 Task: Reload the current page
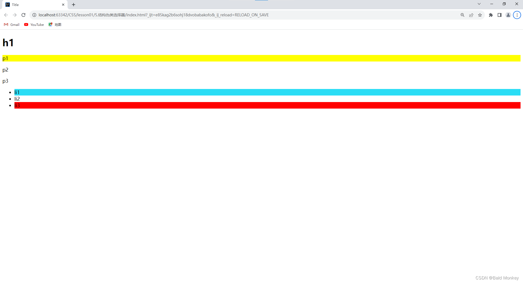coord(23,15)
